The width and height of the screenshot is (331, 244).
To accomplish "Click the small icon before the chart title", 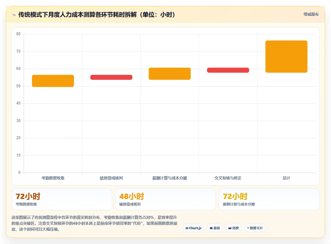I will [x=14, y=15].
